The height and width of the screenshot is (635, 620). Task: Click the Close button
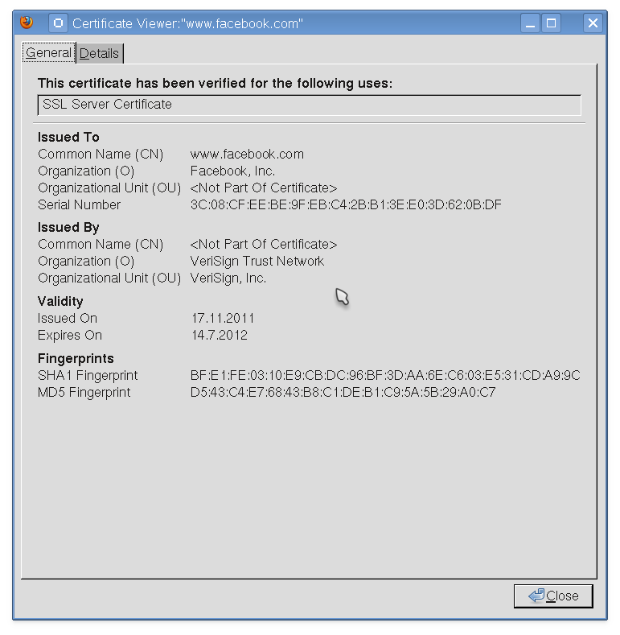coord(552,596)
